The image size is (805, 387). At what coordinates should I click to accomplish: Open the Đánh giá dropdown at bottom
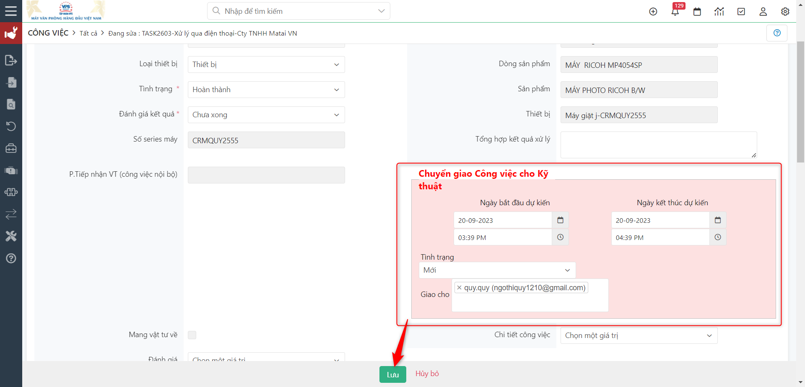(x=266, y=357)
